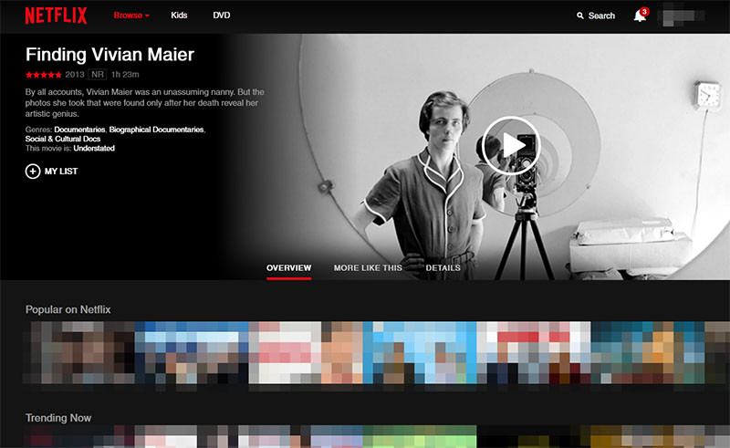Click the Search magnifier icon
Viewport: 730px width, 448px height.
click(580, 16)
